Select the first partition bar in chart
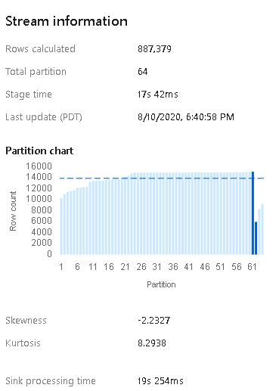Screen dimensions: 279x391 61,226
